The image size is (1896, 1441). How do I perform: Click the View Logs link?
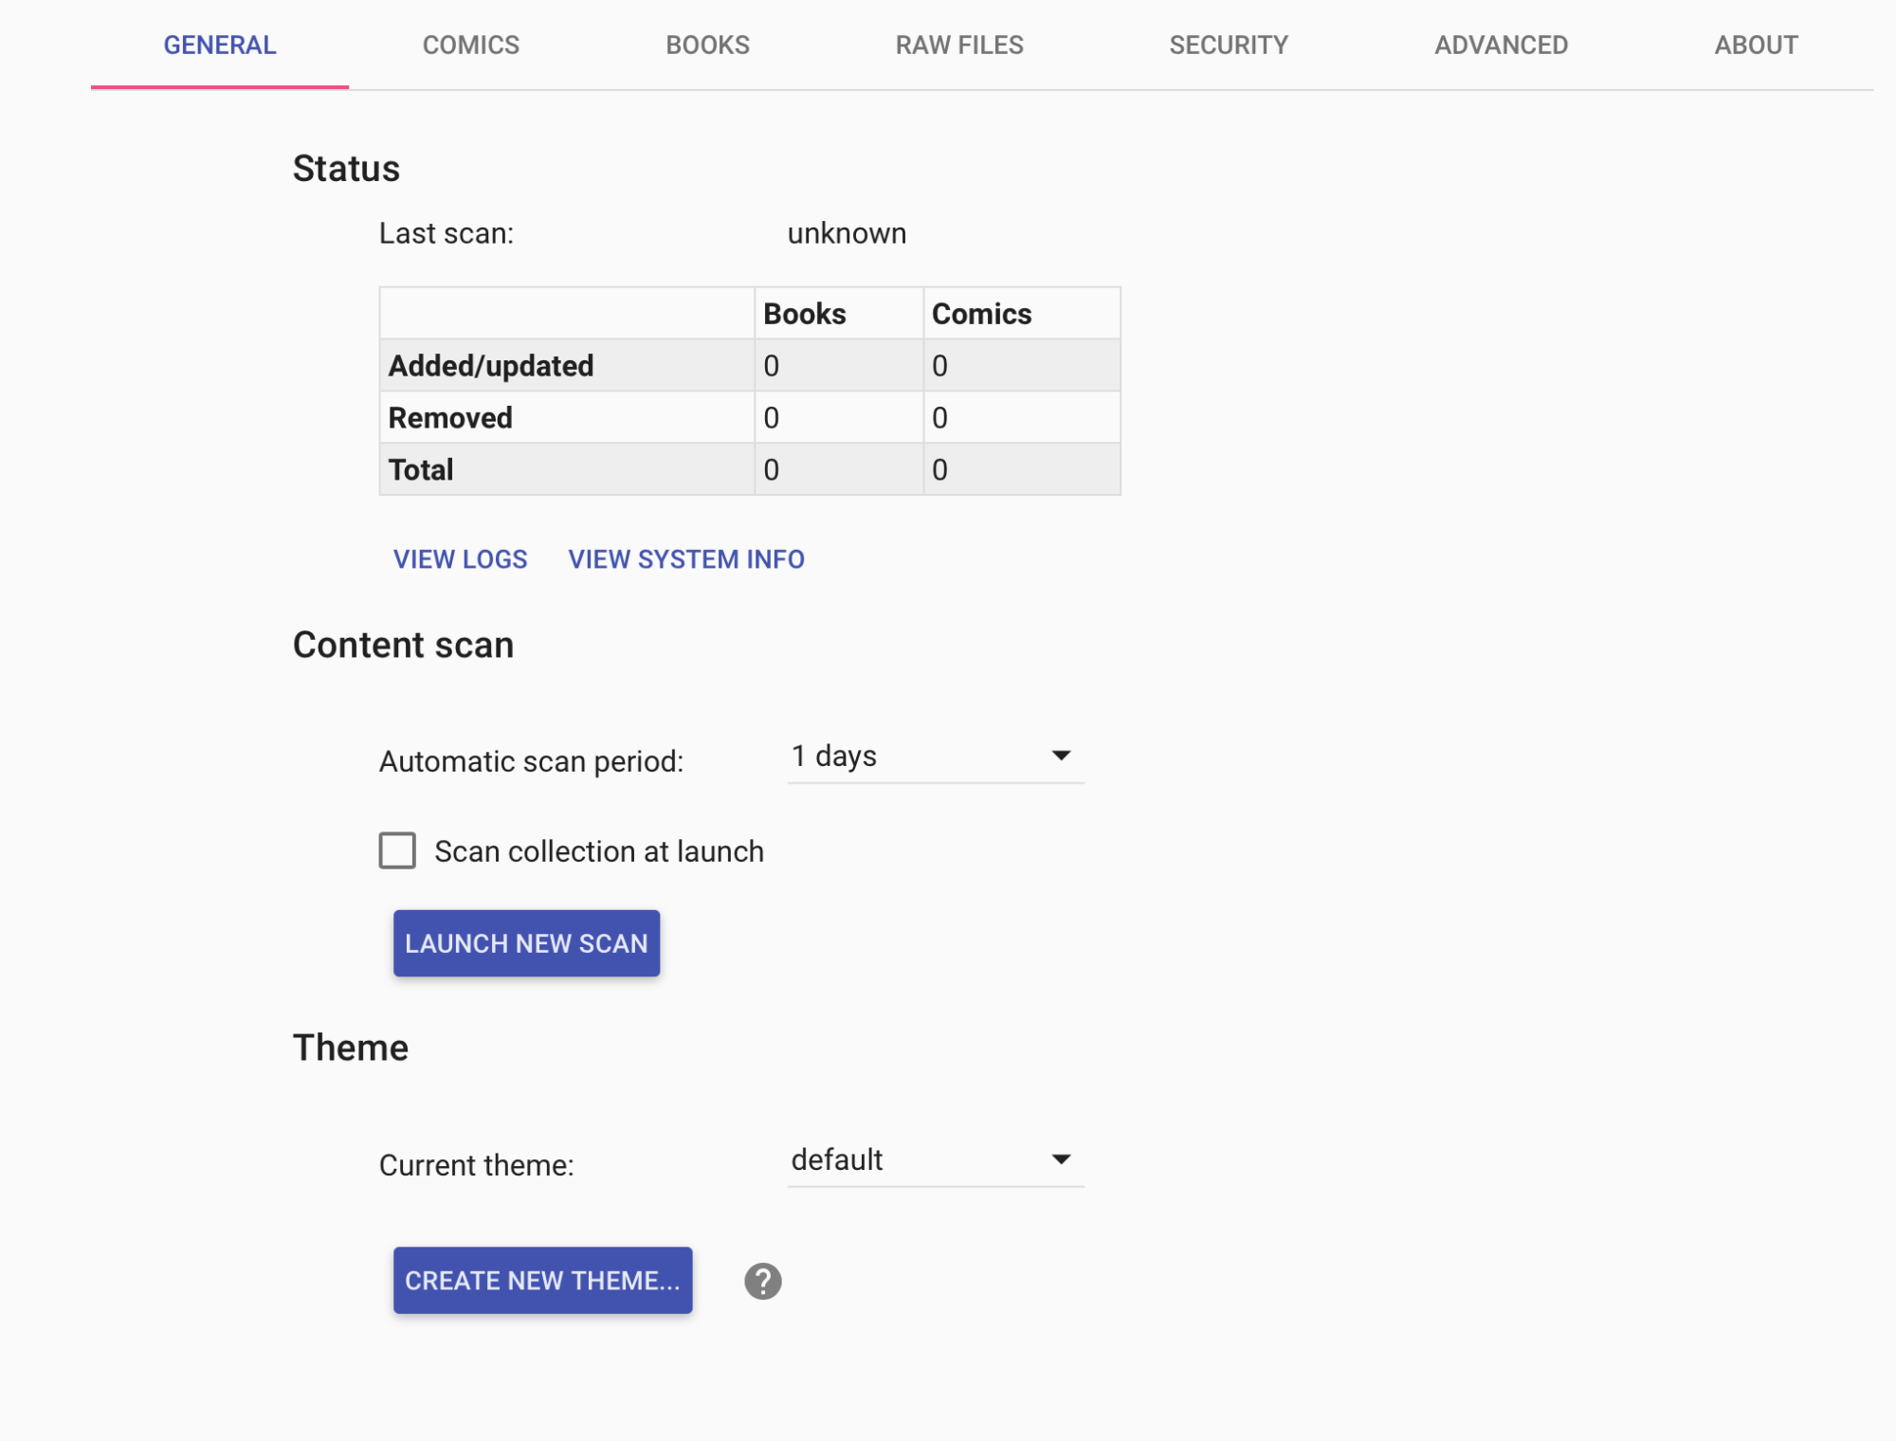(461, 559)
